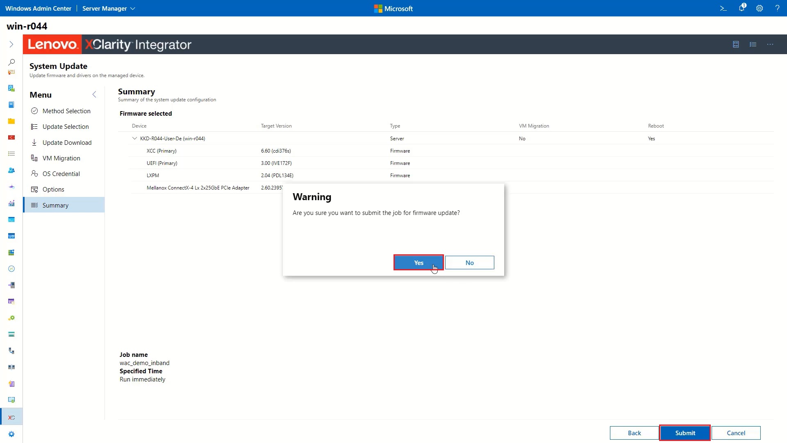Viewport: 787px width, 443px height.
Task: Expand the left tools sidebar
Action: coord(11,44)
